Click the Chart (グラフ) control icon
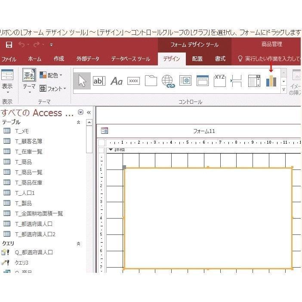The width and height of the screenshot is (302, 302). coord(271,81)
